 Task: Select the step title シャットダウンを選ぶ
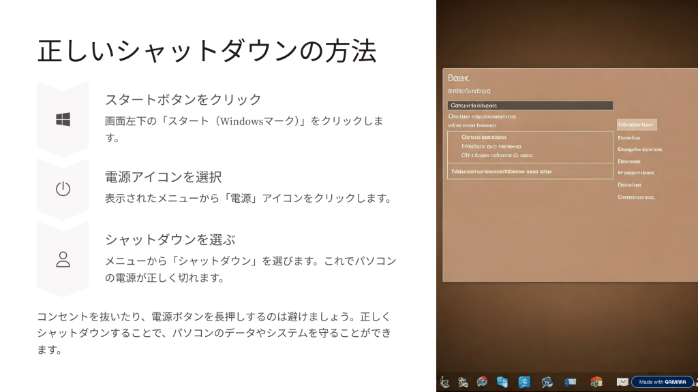[170, 240]
